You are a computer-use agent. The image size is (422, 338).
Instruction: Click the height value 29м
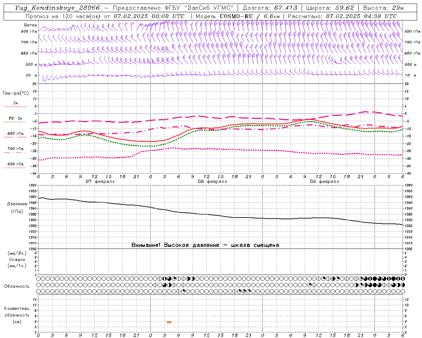point(398,8)
